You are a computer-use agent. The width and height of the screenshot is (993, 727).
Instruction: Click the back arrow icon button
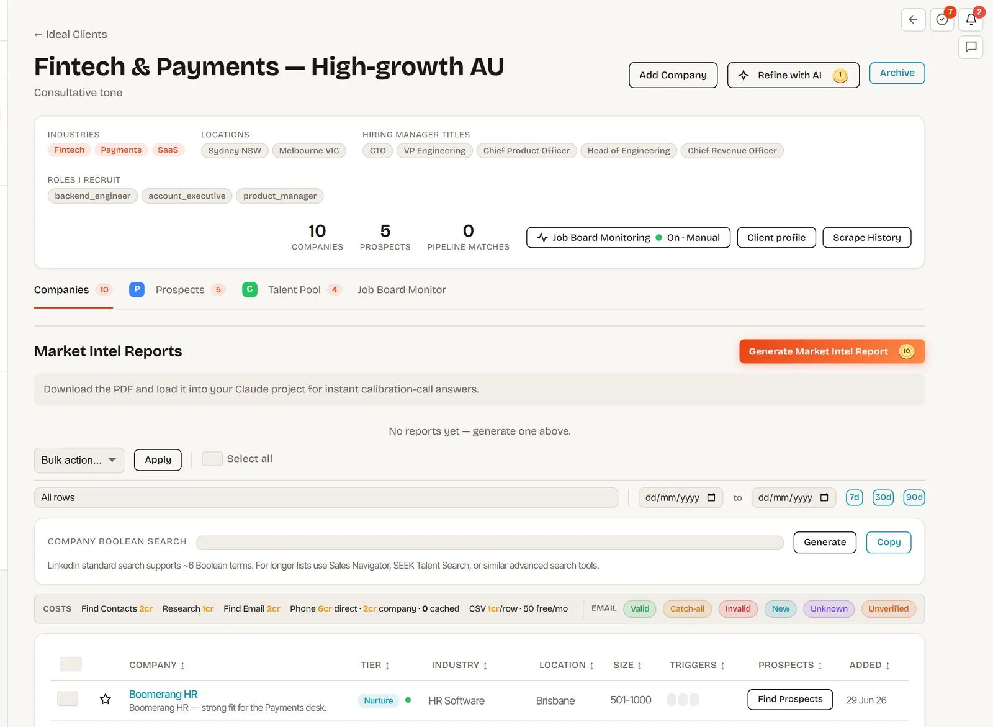pos(913,20)
